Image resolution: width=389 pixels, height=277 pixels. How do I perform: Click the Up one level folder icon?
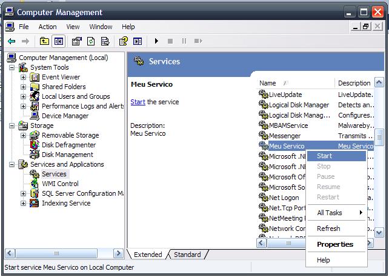click(44, 41)
